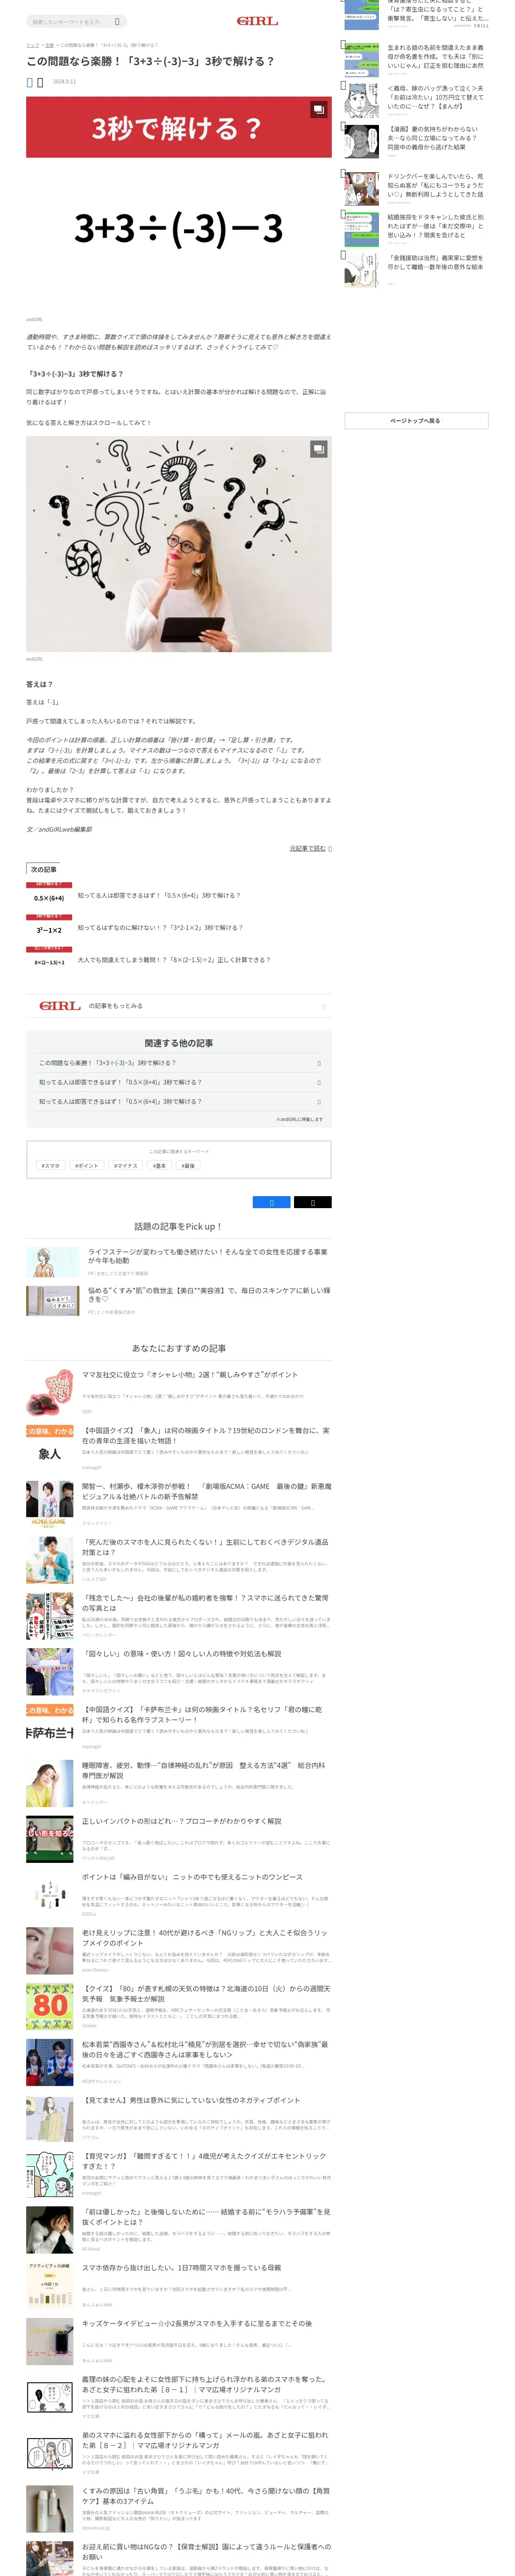Image resolution: width=515 pixels, height=2576 pixels.
Task: Click the トップ breadcrumb link
Action: [x=32, y=45]
